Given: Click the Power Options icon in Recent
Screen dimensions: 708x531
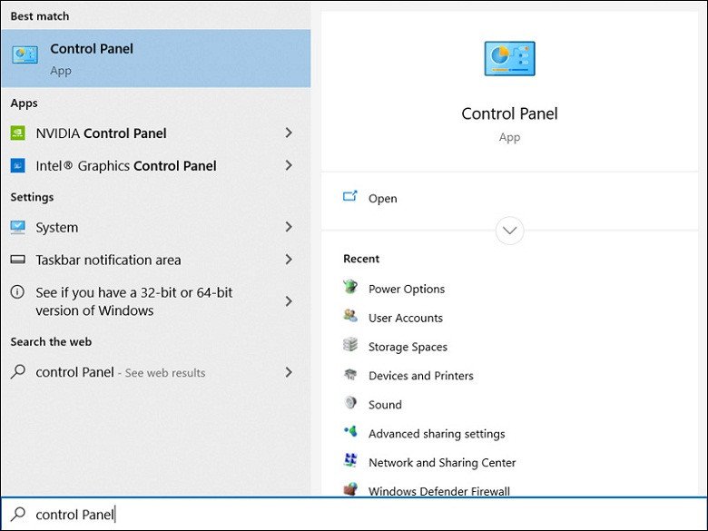Looking at the screenshot, I should click(x=350, y=288).
